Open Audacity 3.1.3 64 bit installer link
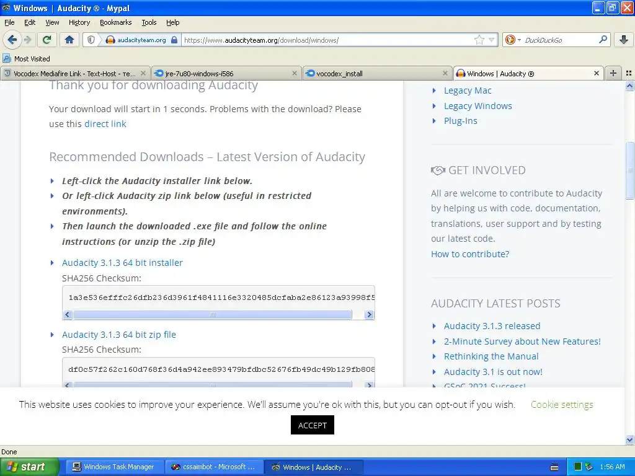 point(122,263)
